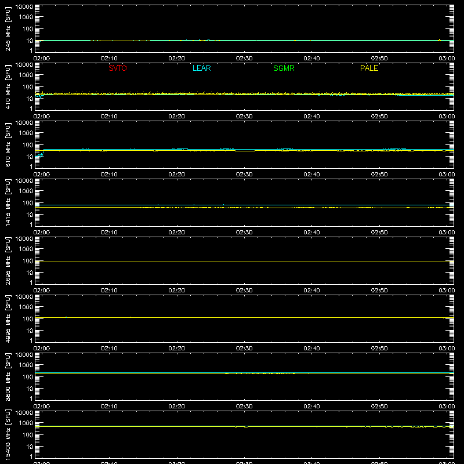Click the 100 tick label on 2695 MHz plot
Screen dimensions: 464x464
tap(28, 261)
